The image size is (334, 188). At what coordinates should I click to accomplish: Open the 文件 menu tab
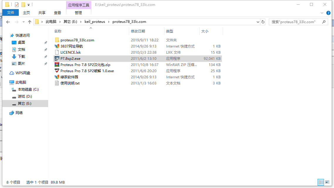point(11,13)
